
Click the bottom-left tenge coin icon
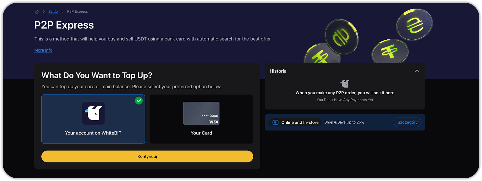point(321,55)
